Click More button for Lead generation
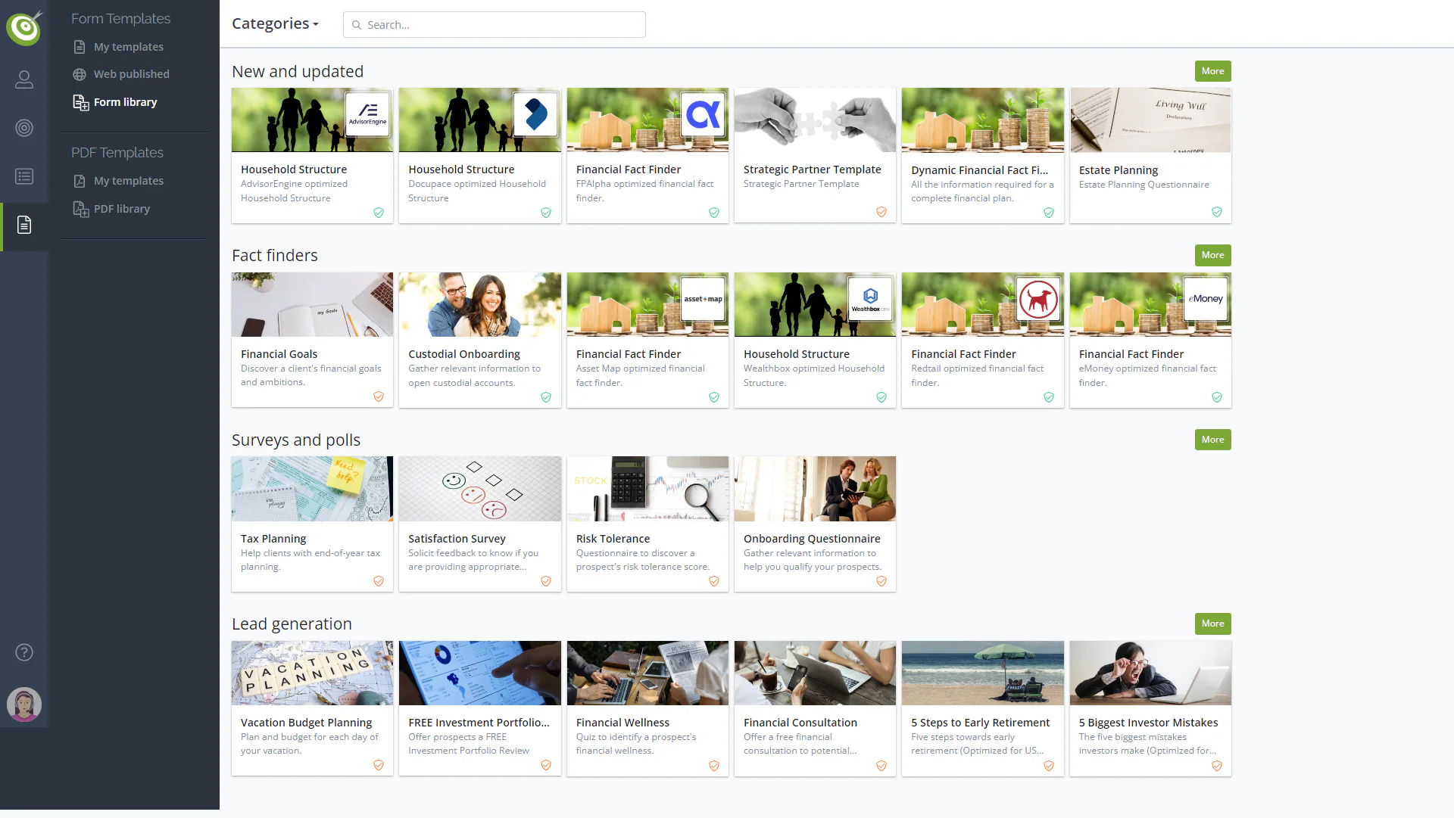1454x818 pixels. point(1212,624)
